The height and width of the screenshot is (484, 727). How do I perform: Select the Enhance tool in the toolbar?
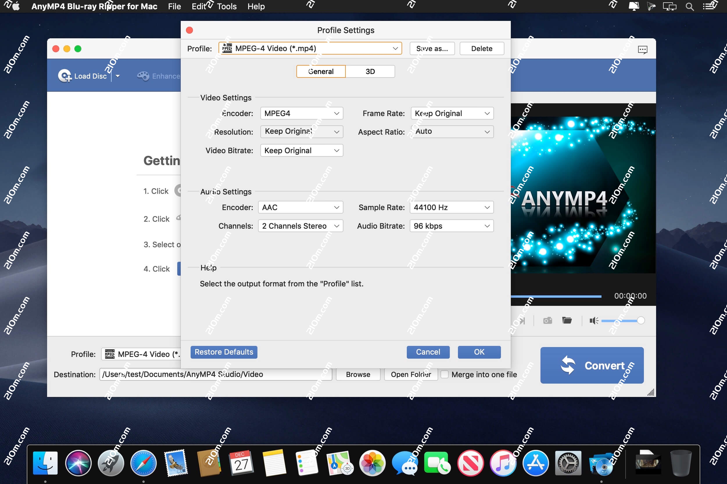[x=144, y=76]
